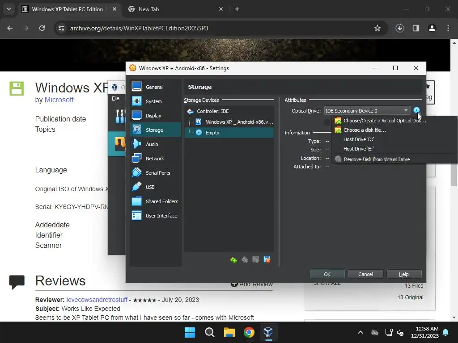The width and height of the screenshot is (458, 343).
Task: Open the notification bell in taskbar
Action: click(446, 332)
